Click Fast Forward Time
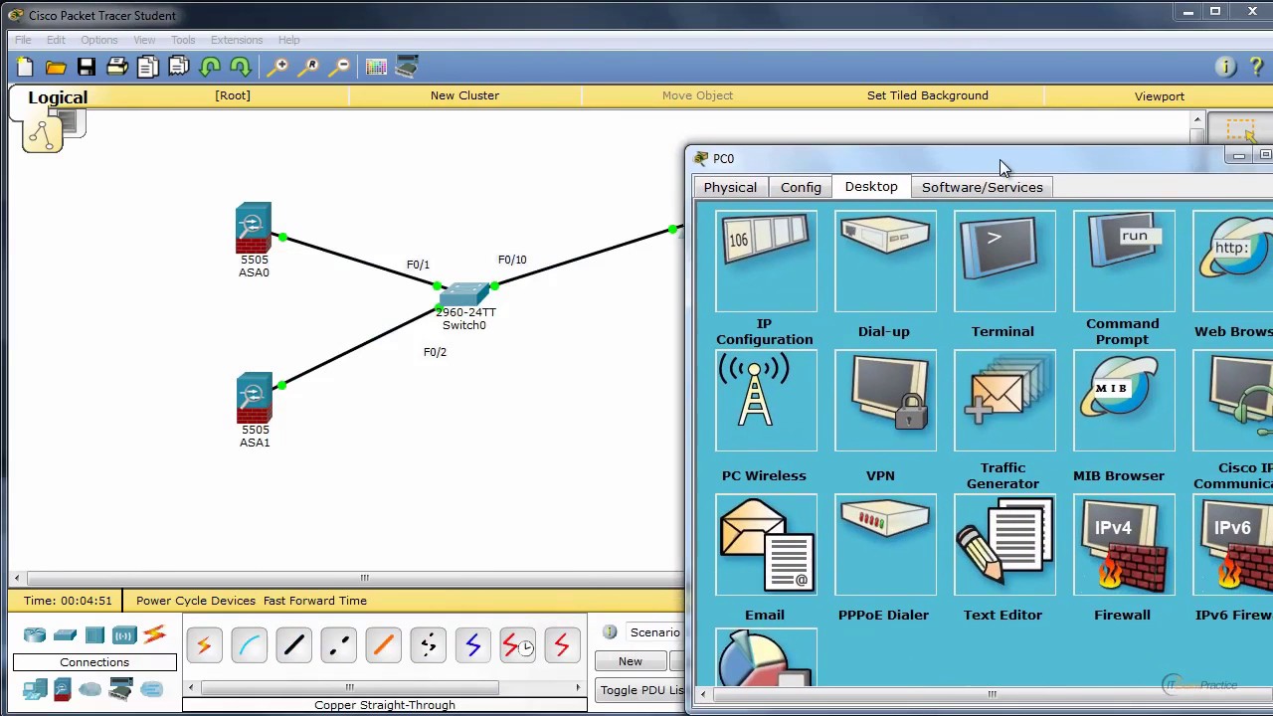 tap(315, 601)
